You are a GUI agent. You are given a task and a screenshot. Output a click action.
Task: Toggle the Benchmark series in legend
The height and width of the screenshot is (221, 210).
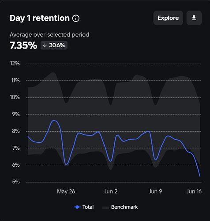click(x=120, y=207)
